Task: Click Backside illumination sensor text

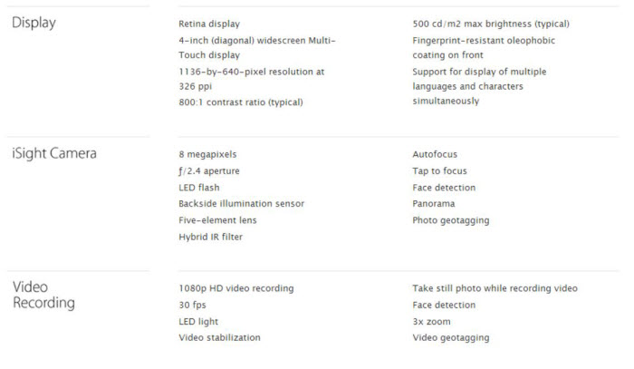Action: [x=242, y=204]
